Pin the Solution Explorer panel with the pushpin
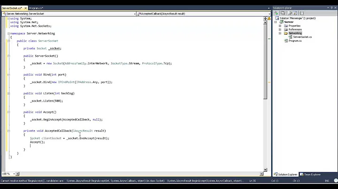 pos(331,8)
